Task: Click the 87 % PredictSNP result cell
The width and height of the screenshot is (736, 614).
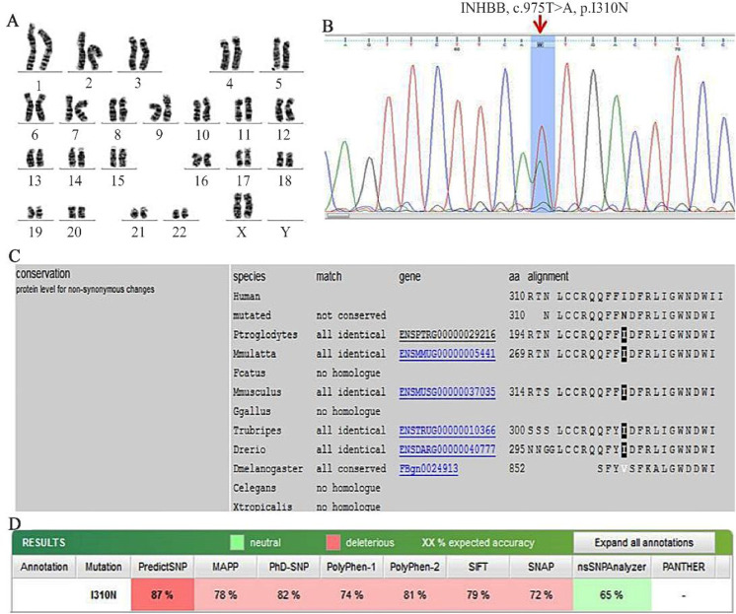Action: click(163, 594)
